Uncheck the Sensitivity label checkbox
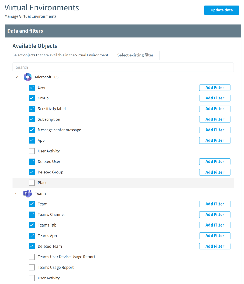 31,108
